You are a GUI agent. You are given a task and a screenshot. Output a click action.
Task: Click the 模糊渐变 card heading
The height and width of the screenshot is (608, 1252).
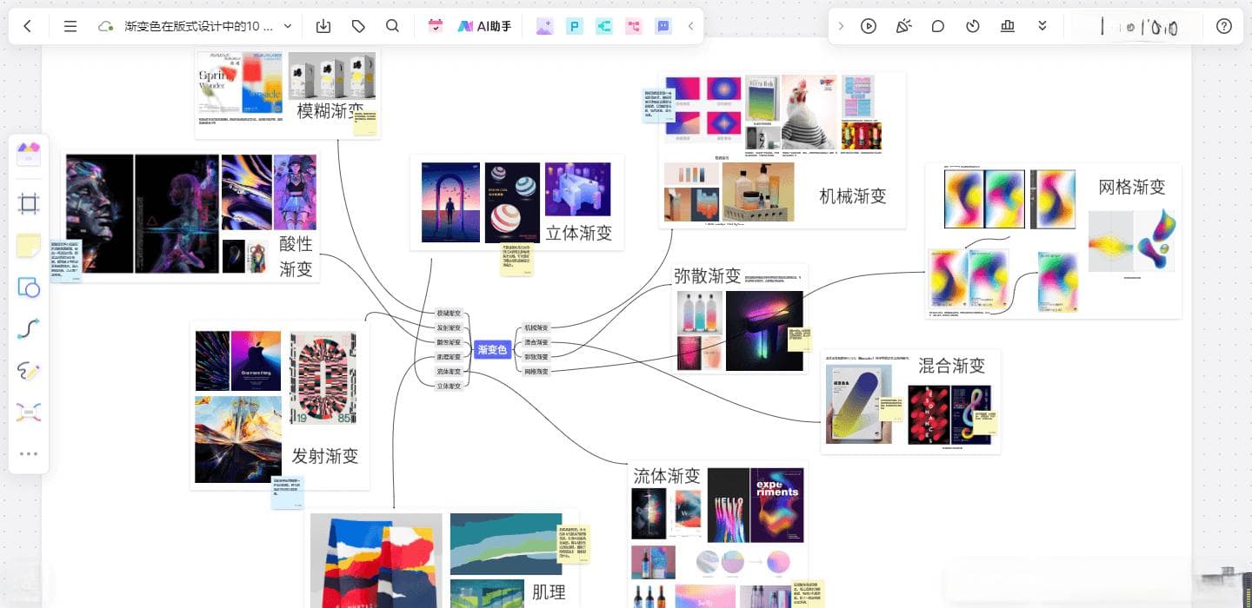tap(330, 111)
